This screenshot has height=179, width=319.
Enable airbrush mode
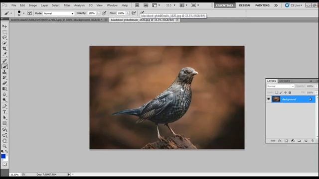click(134, 13)
